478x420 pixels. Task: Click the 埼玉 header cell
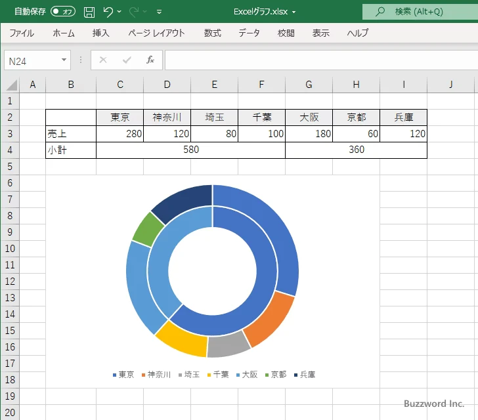point(214,117)
